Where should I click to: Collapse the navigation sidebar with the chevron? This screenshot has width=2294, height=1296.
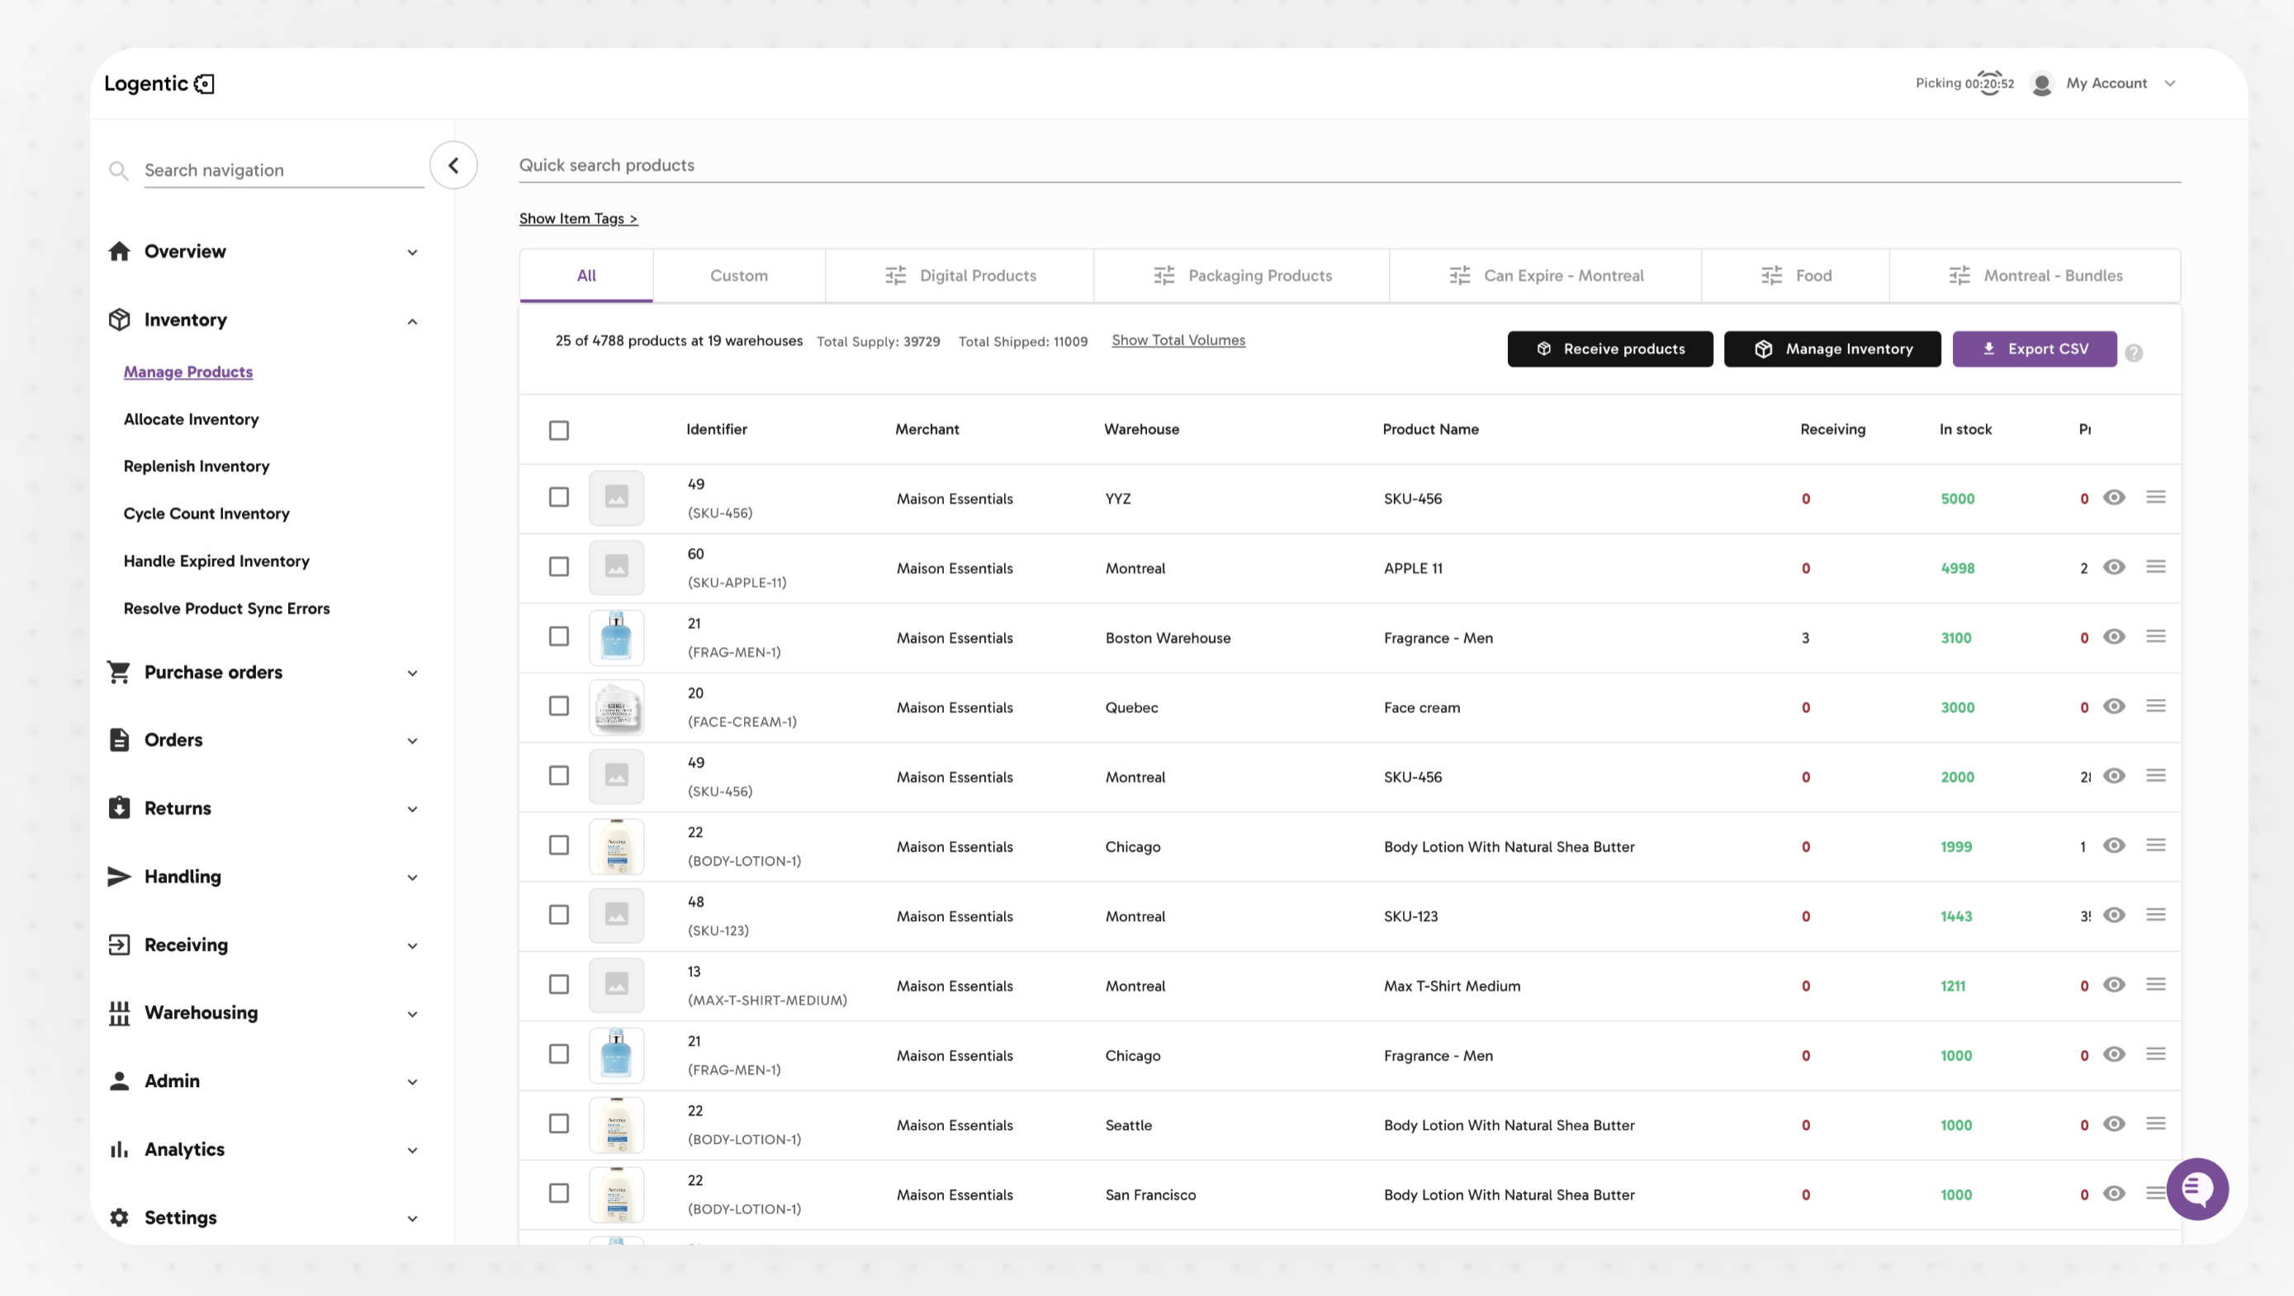(453, 164)
